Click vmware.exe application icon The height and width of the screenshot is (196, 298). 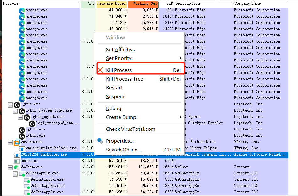point(17,142)
